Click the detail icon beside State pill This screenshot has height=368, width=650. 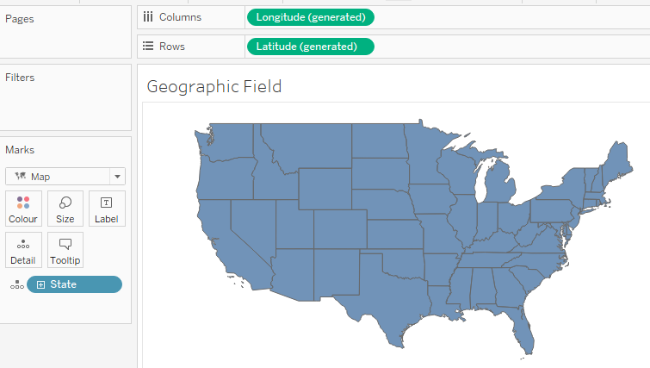coord(15,284)
